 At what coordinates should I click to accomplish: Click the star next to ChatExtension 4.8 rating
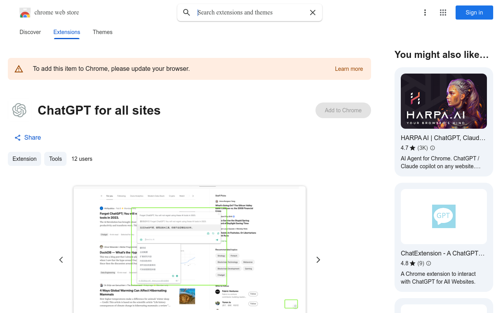coord(413,263)
